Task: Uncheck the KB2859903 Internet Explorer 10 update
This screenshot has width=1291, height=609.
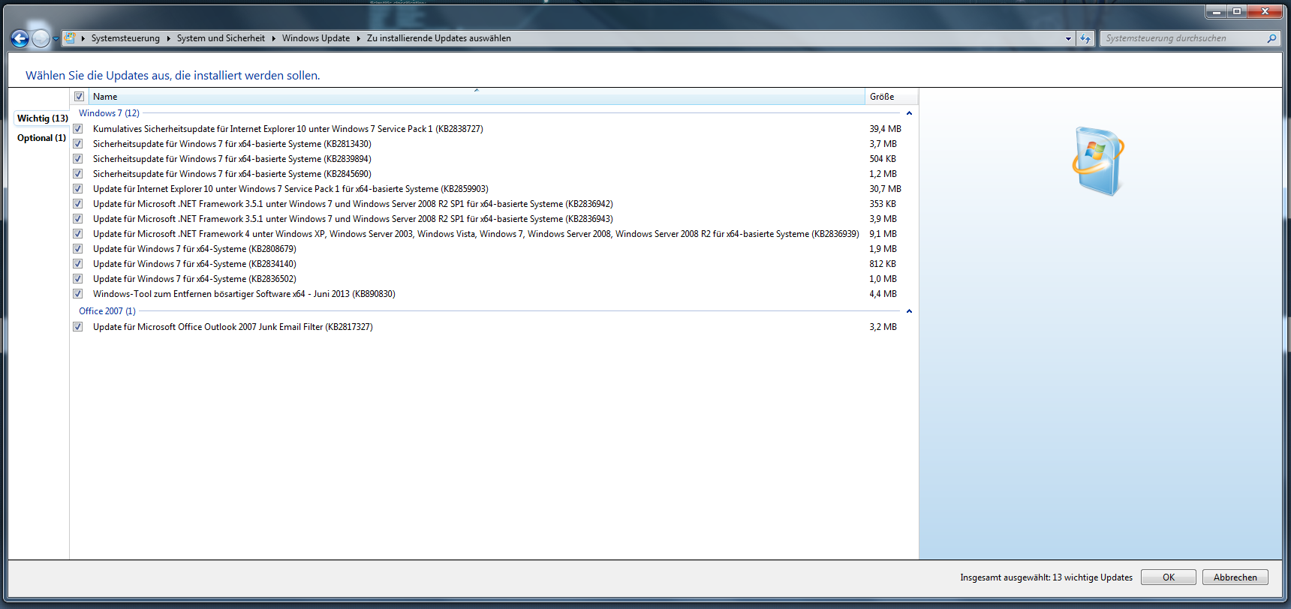Action: (x=77, y=189)
